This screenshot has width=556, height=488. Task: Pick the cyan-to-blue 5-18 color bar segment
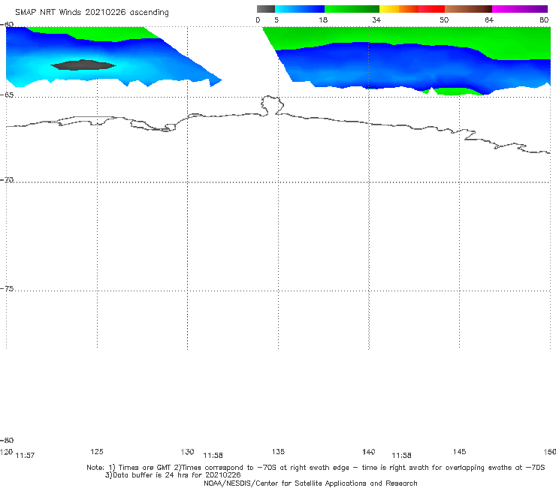300,9
